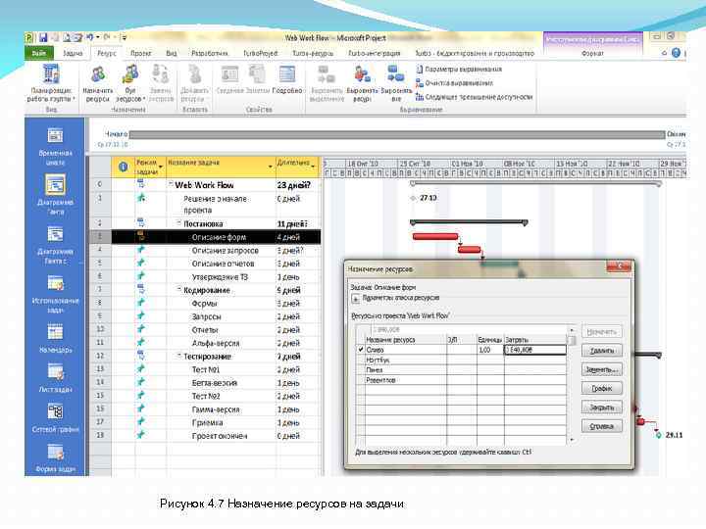
Task: Click the Заменить... button in the dialog
Action: [602, 369]
